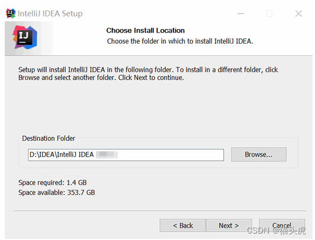Click the 'Choose the folder in which' subtitle

pos(180,41)
